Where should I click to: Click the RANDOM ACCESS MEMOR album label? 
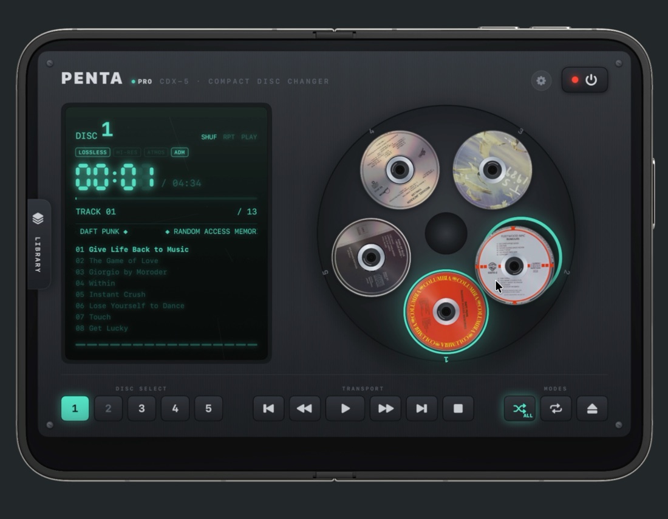[x=215, y=232]
